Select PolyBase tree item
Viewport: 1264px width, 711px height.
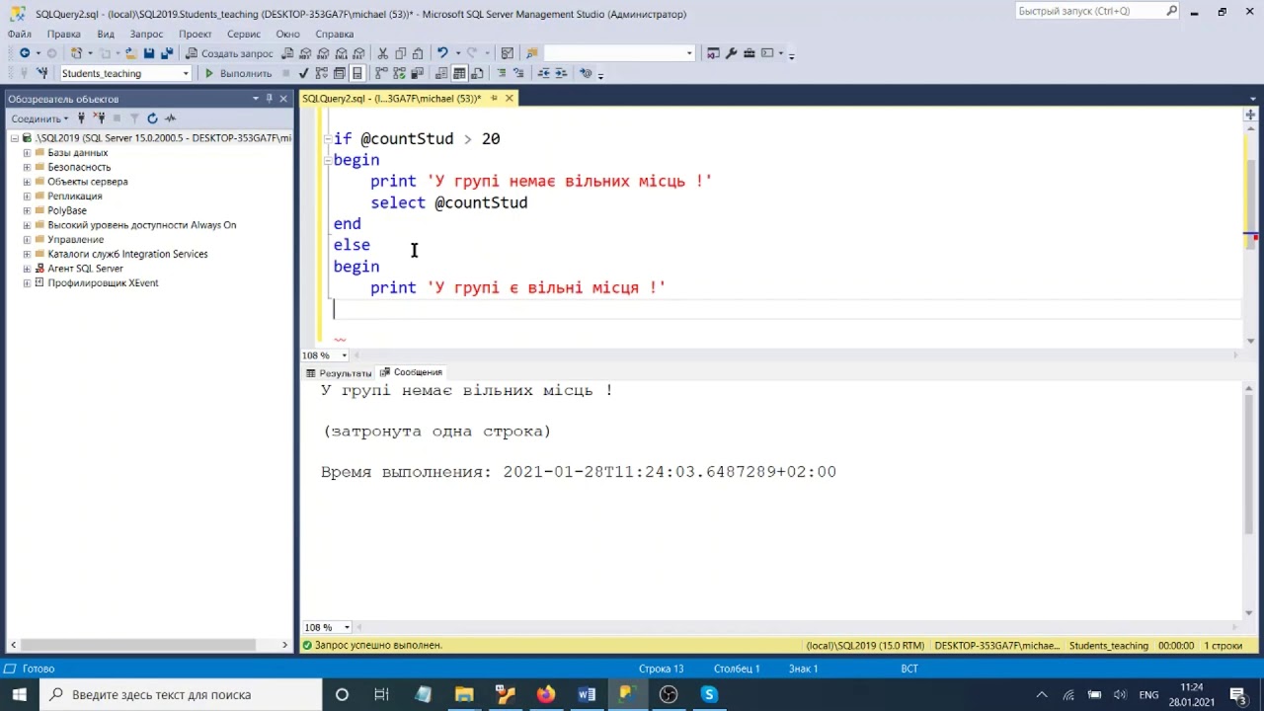click(x=66, y=210)
